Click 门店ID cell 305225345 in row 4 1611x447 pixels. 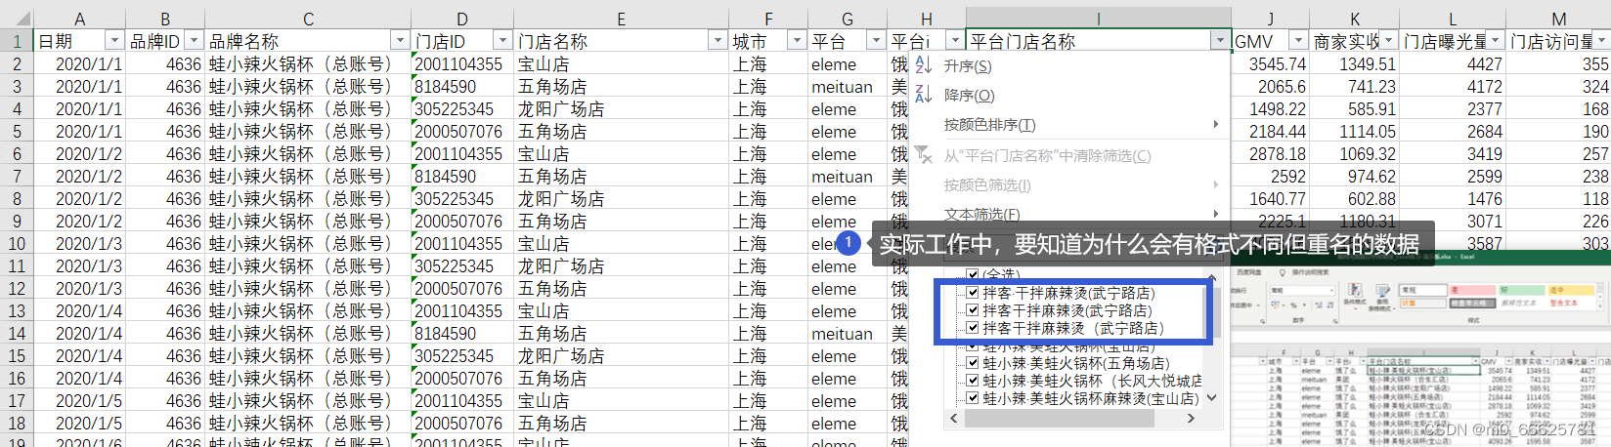462,109
